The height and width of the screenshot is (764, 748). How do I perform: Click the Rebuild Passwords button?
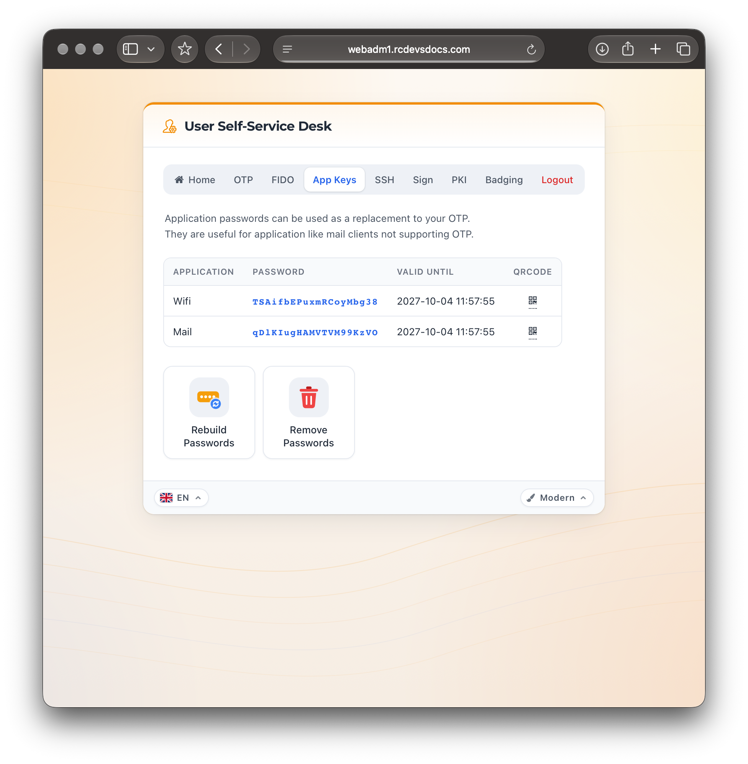[209, 412]
